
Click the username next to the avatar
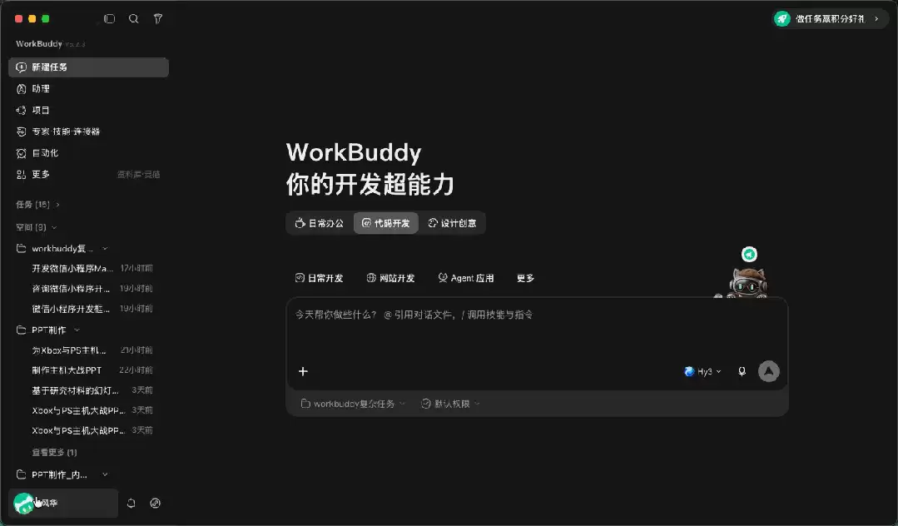pyautogui.click(x=48, y=503)
